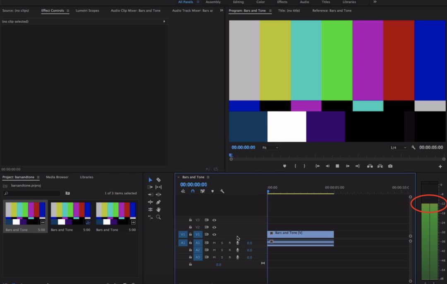Image resolution: width=447 pixels, height=284 pixels.
Task: Click the project search input field
Action: pos(32,193)
